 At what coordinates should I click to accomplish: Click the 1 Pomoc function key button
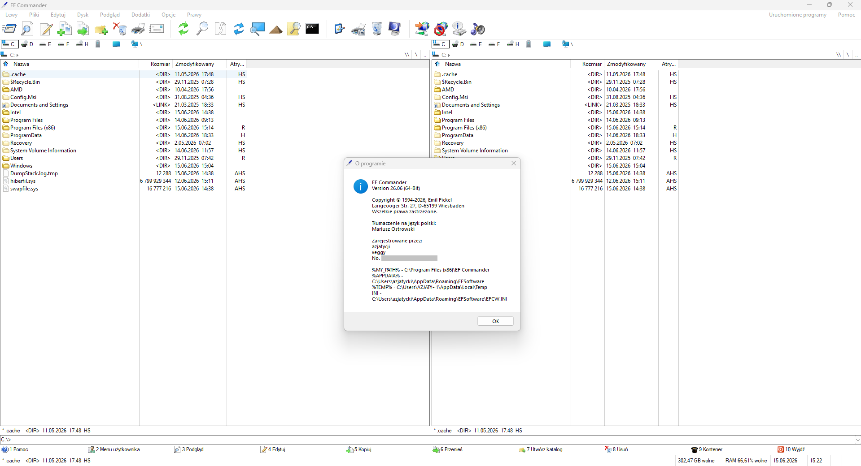coord(15,449)
